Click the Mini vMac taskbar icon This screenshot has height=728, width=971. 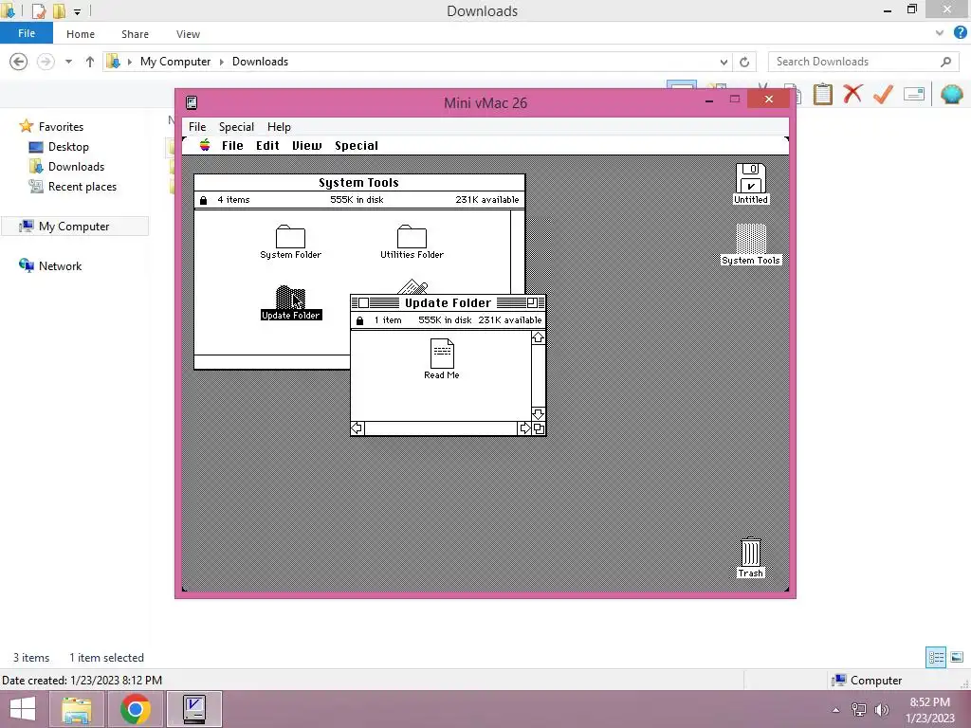tap(194, 709)
